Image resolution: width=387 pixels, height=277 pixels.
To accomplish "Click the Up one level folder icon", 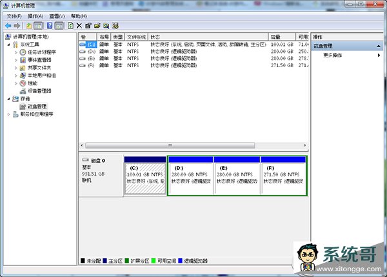I will coord(29,25).
